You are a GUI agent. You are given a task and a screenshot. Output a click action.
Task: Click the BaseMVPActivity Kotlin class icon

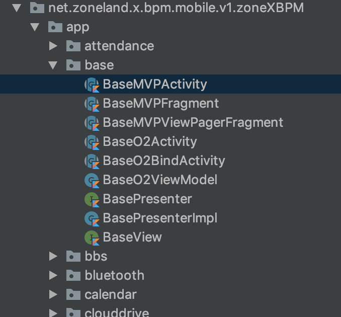pyautogui.click(x=92, y=85)
